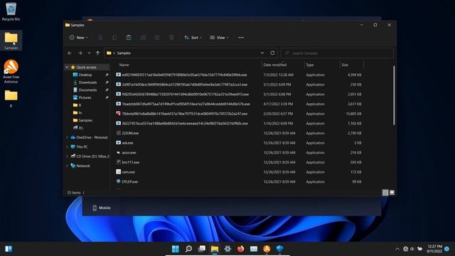
Task: Open the See more ellipsis menu
Action: (x=241, y=38)
